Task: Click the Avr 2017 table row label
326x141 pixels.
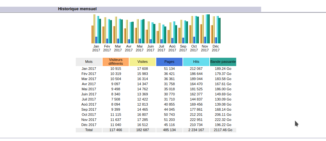Action: (x=89, y=84)
